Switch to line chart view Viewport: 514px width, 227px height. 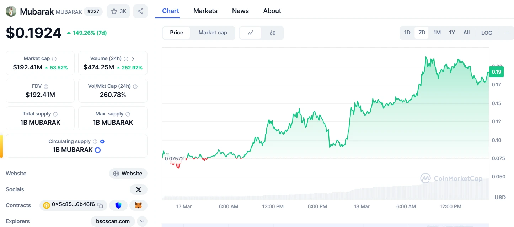tap(250, 33)
